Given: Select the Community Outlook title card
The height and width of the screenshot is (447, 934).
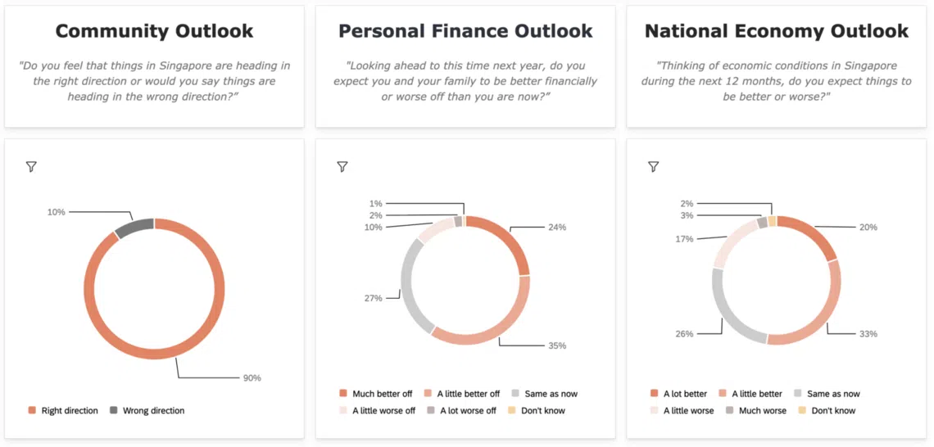Looking at the screenshot, I should [154, 66].
